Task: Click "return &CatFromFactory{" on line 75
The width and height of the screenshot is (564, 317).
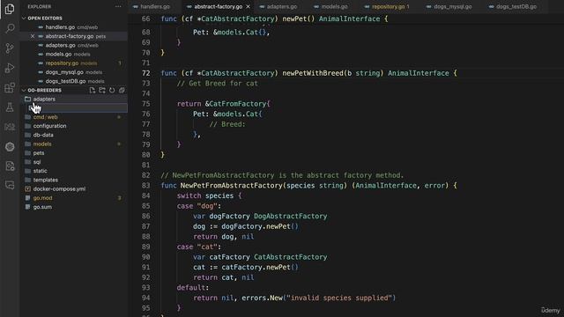Action: tap(223, 104)
